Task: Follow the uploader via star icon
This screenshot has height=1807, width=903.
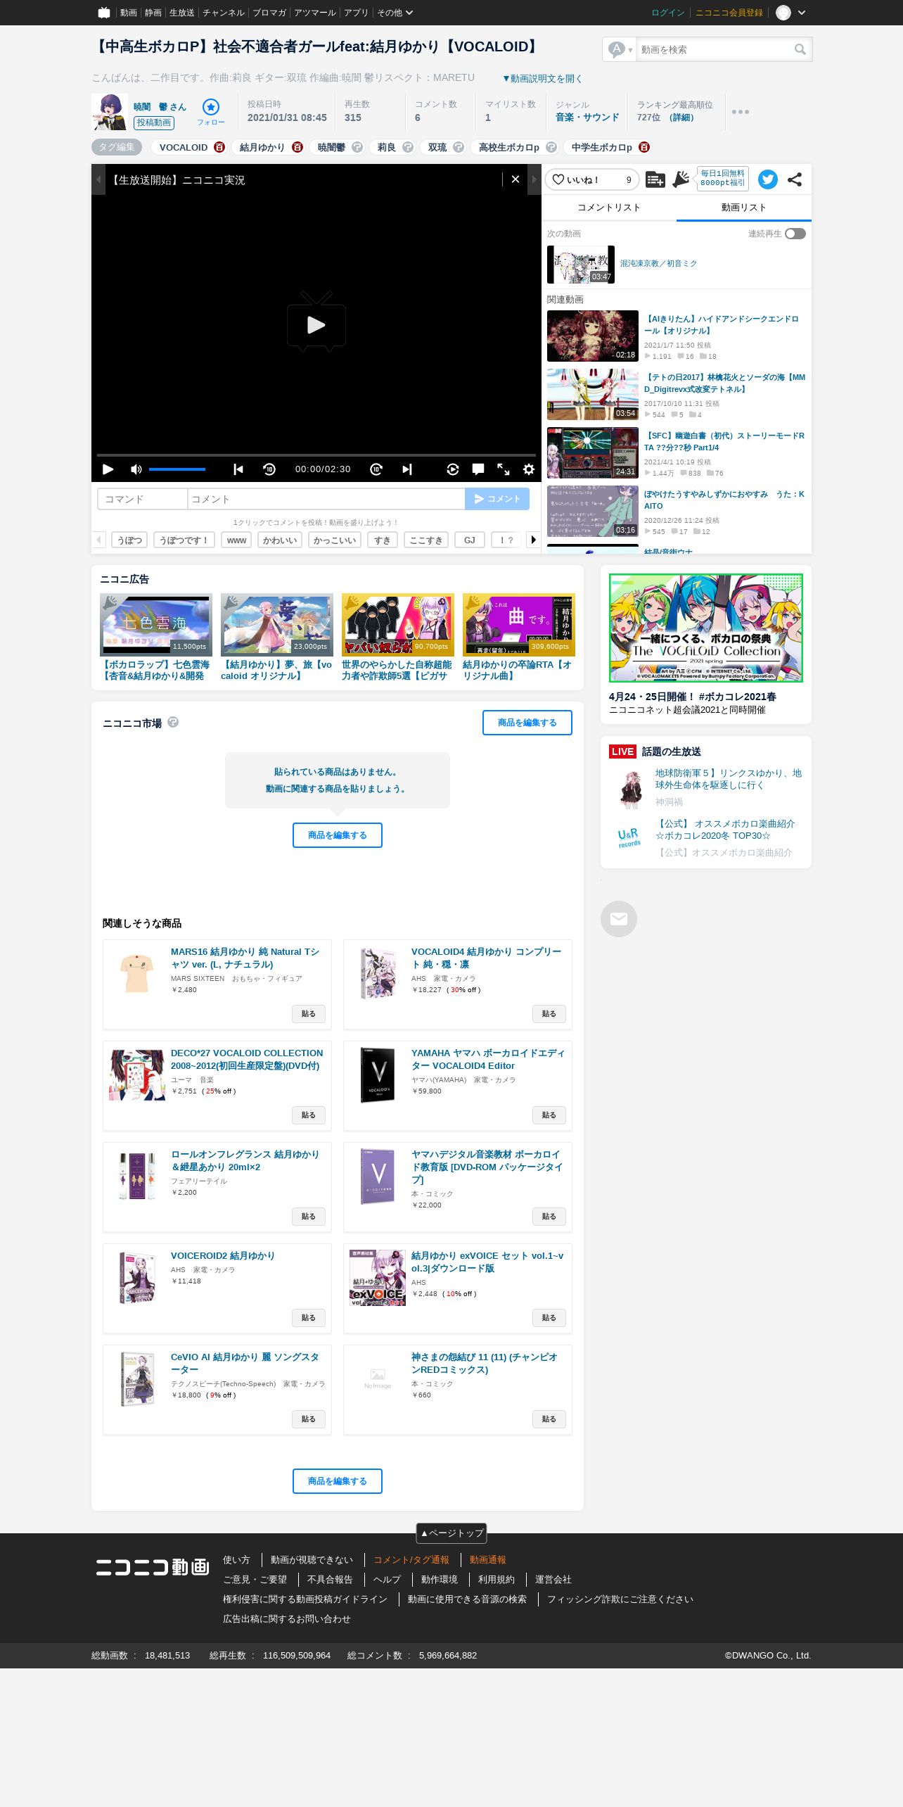Action: point(211,107)
